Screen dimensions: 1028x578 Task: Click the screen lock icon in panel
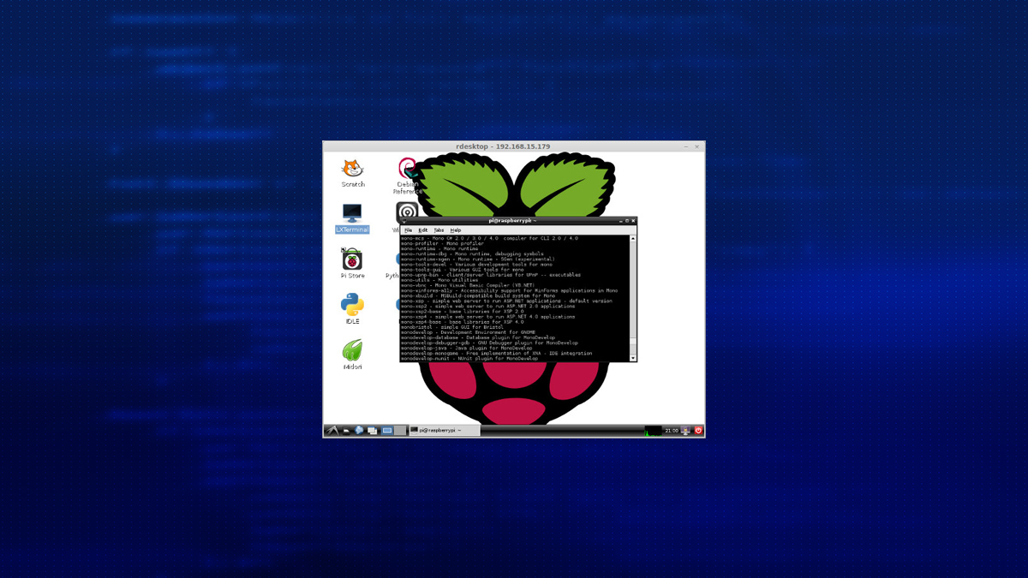685,431
